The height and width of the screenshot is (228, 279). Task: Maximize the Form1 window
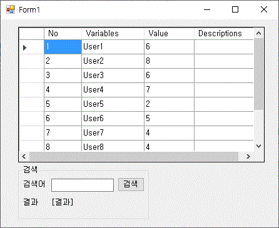(x=235, y=9)
